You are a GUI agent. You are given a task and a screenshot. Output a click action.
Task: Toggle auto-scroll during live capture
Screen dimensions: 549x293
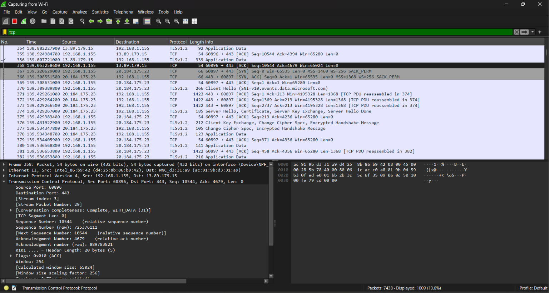tap(136, 21)
